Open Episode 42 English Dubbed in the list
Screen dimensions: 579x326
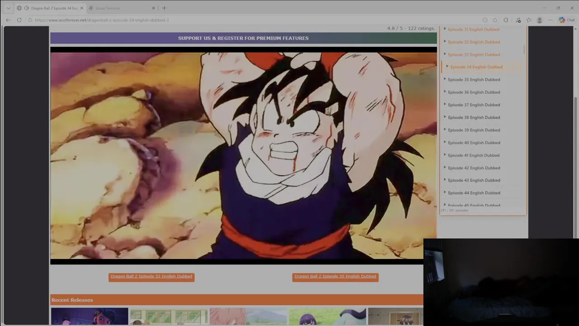[x=474, y=168]
